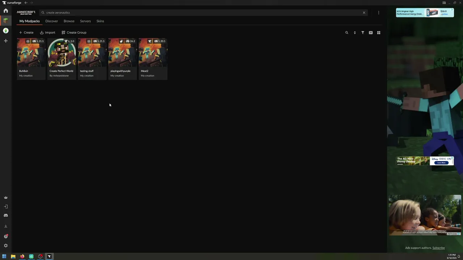Screen dimensions: 463x260
Task: Open the Servers tab
Action: tap(85, 21)
